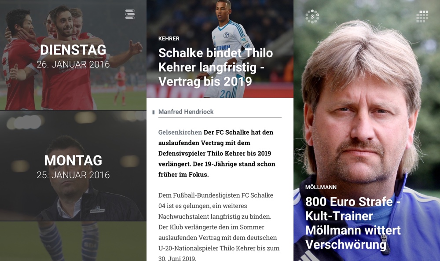Image resolution: width=440 pixels, height=261 pixels.
Task: Click the Gelsenkirchen location link
Action: [x=180, y=132]
